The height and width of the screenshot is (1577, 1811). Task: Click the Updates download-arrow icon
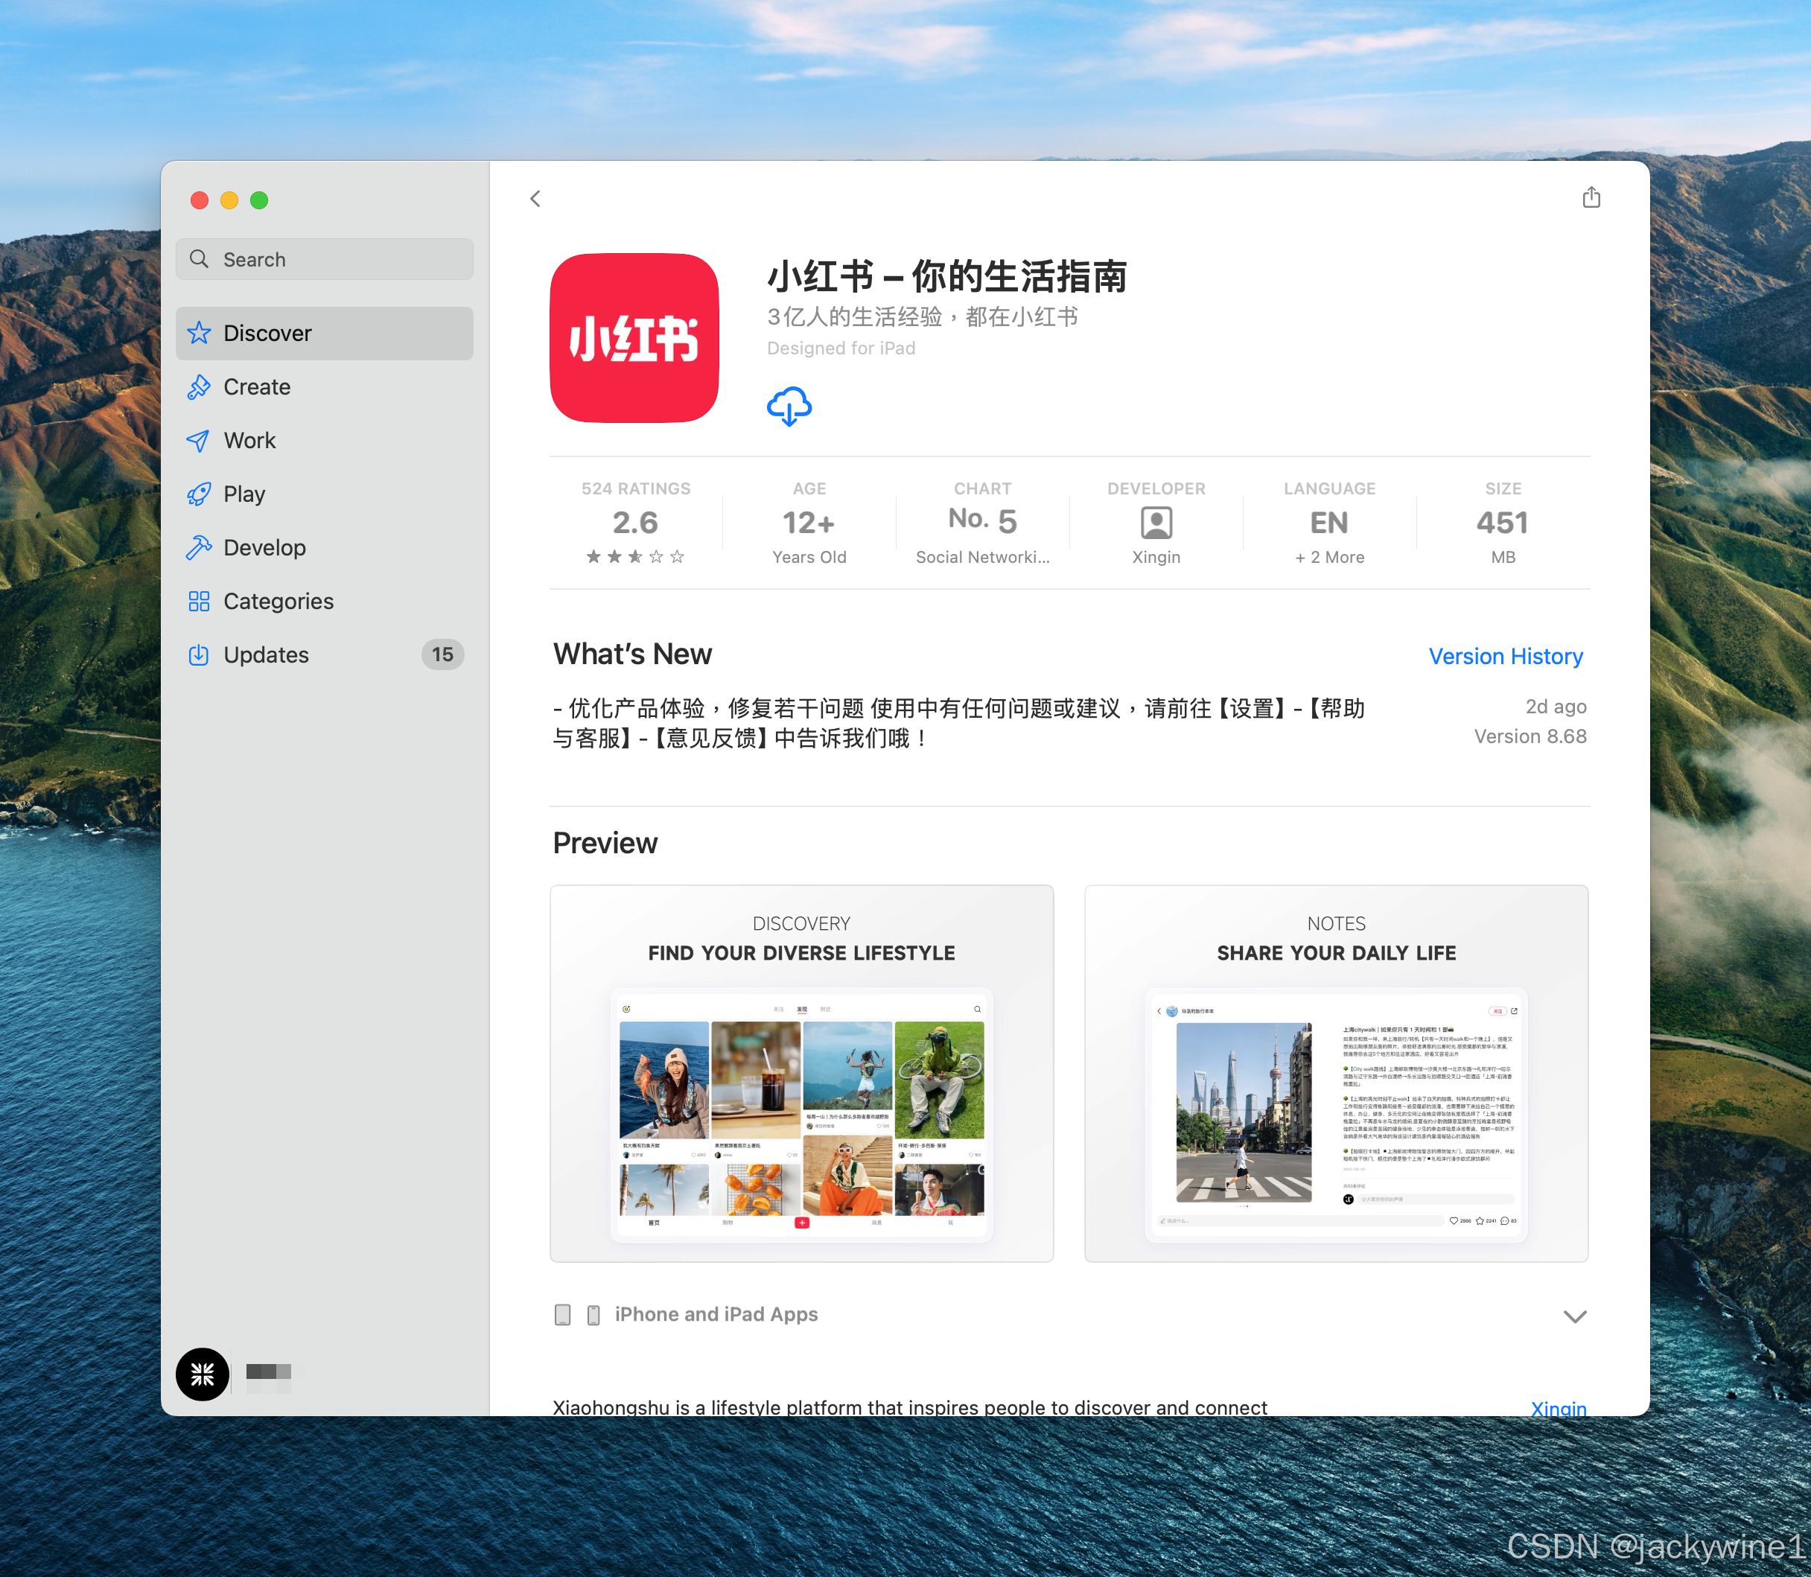click(x=199, y=654)
